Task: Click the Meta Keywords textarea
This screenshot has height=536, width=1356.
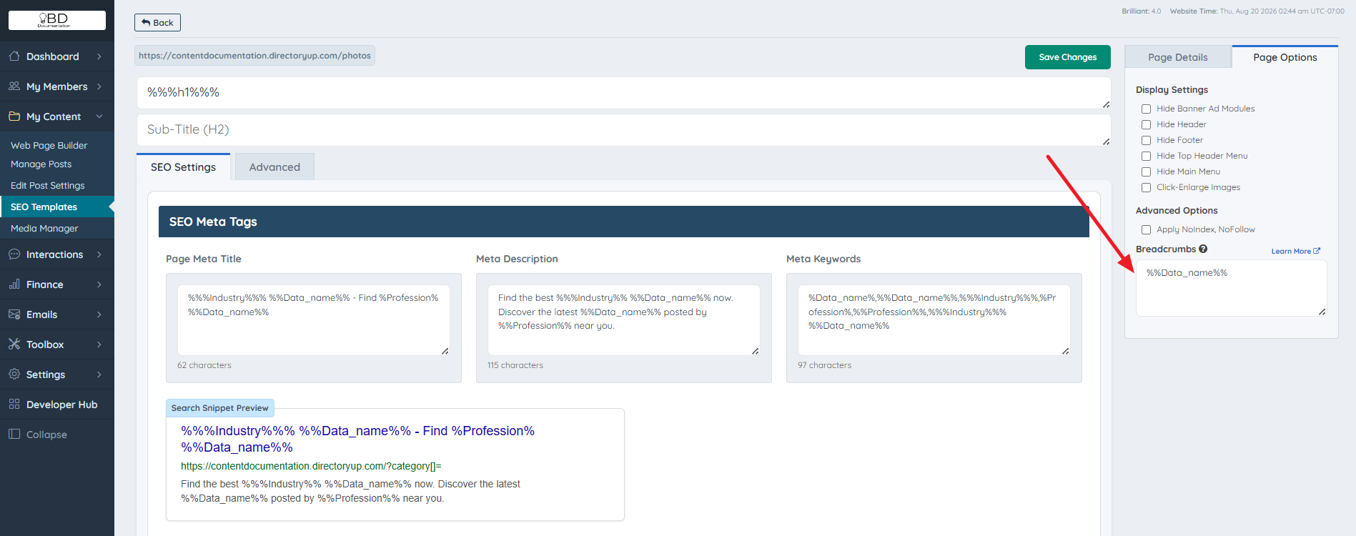Action: click(x=934, y=320)
